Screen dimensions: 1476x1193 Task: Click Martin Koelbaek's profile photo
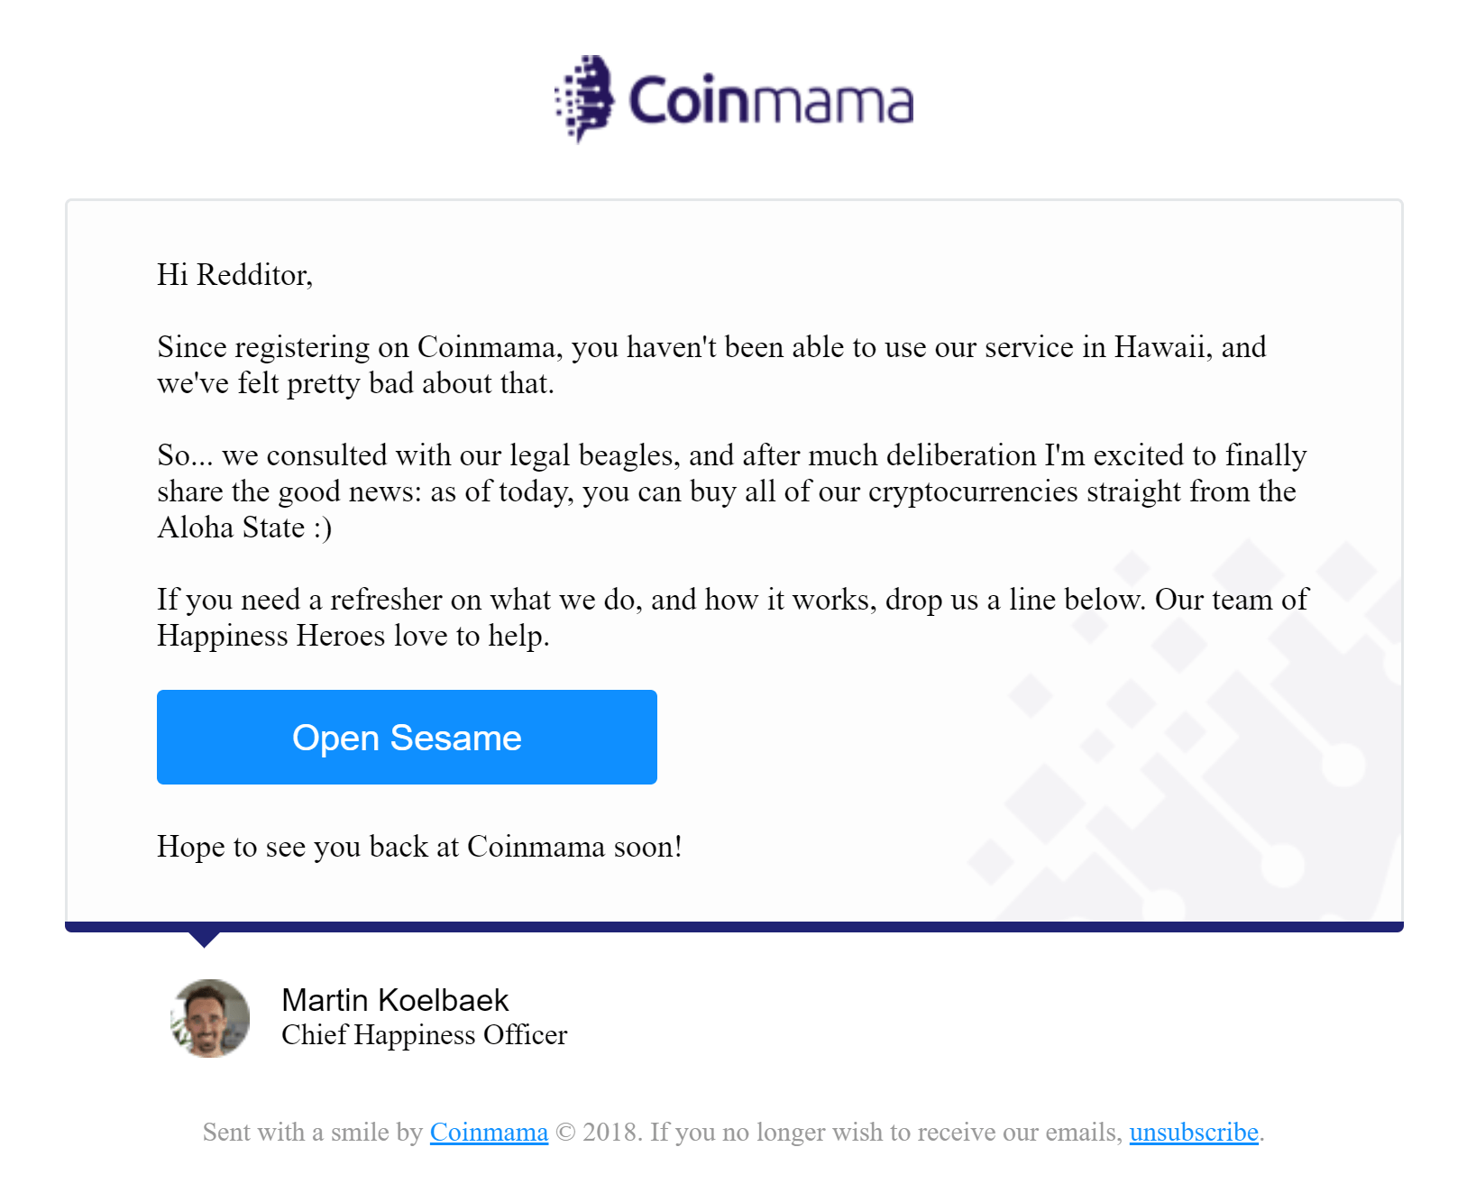pos(211,1018)
